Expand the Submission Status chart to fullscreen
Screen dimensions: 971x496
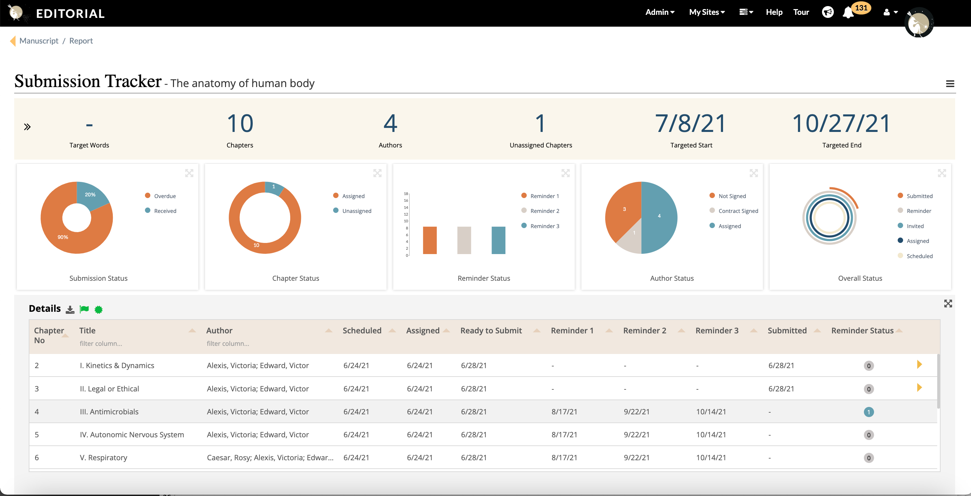pyautogui.click(x=189, y=173)
